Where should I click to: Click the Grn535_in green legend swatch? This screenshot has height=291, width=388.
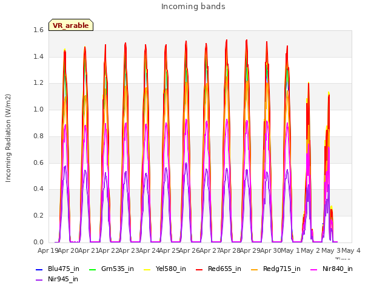point(92,269)
